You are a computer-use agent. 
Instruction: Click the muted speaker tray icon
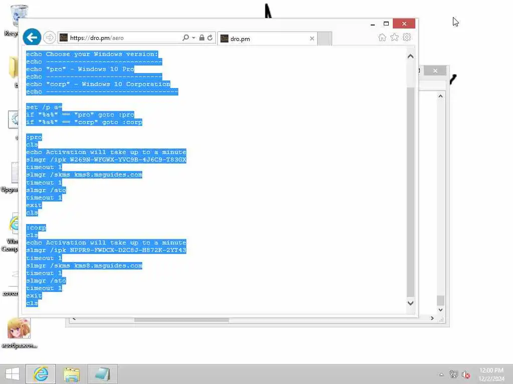465,374
